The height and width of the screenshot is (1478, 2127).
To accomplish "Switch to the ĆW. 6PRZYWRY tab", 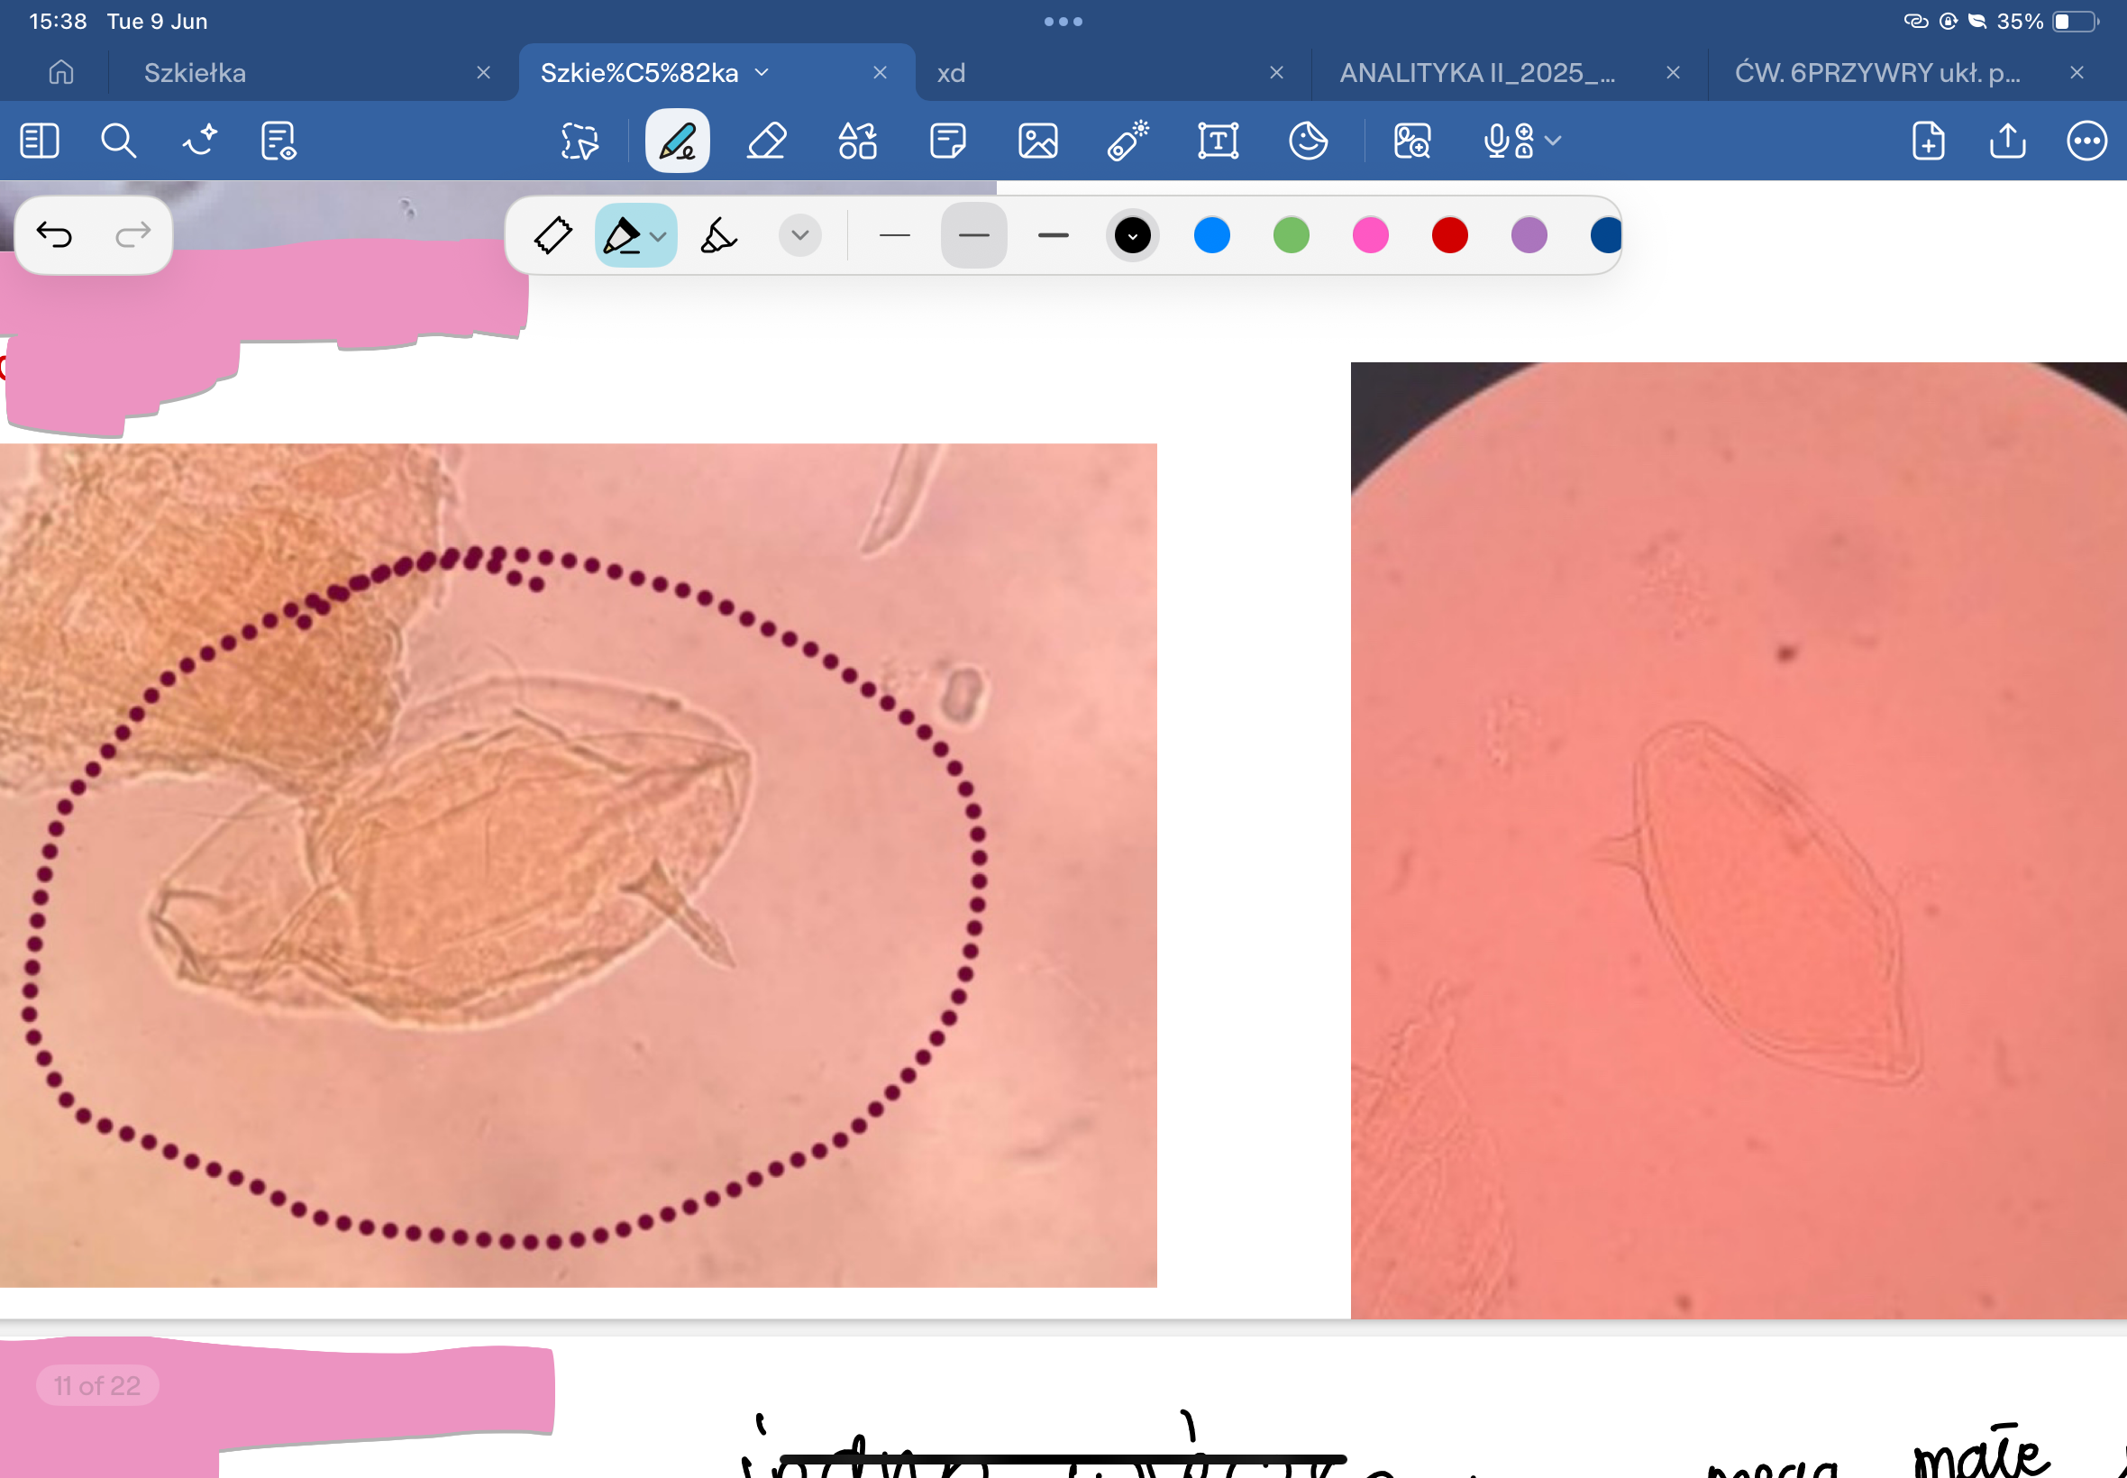I will pyautogui.click(x=1877, y=72).
